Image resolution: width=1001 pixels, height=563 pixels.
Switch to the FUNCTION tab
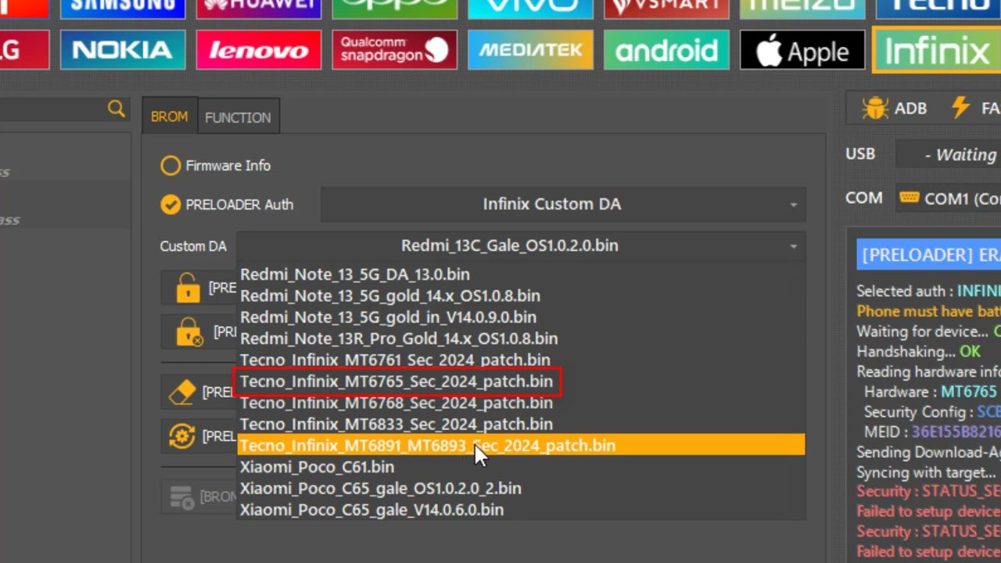(238, 117)
